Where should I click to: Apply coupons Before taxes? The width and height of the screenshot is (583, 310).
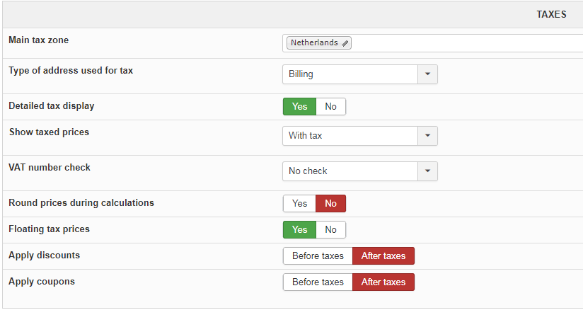tap(318, 282)
